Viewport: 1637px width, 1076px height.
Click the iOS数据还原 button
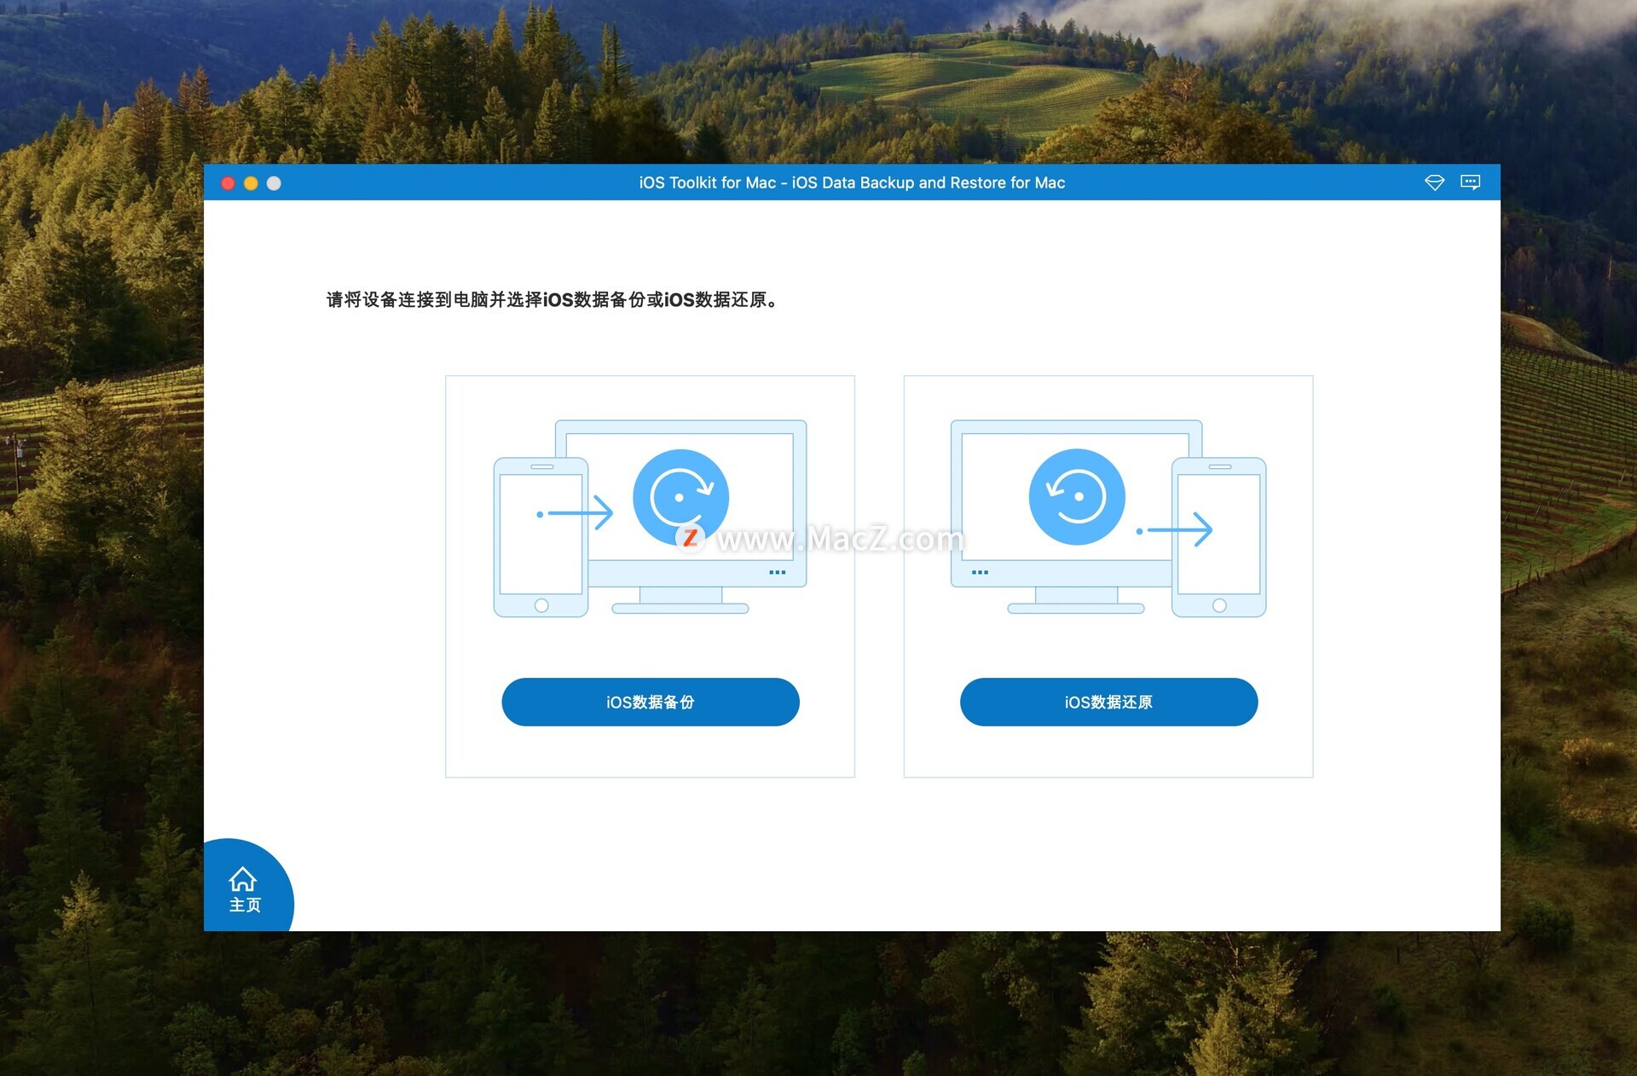(x=1108, y=702)
